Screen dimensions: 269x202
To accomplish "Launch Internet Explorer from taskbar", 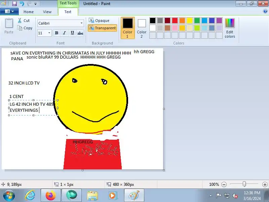I will pyautogui.click(x=30, y=195).
